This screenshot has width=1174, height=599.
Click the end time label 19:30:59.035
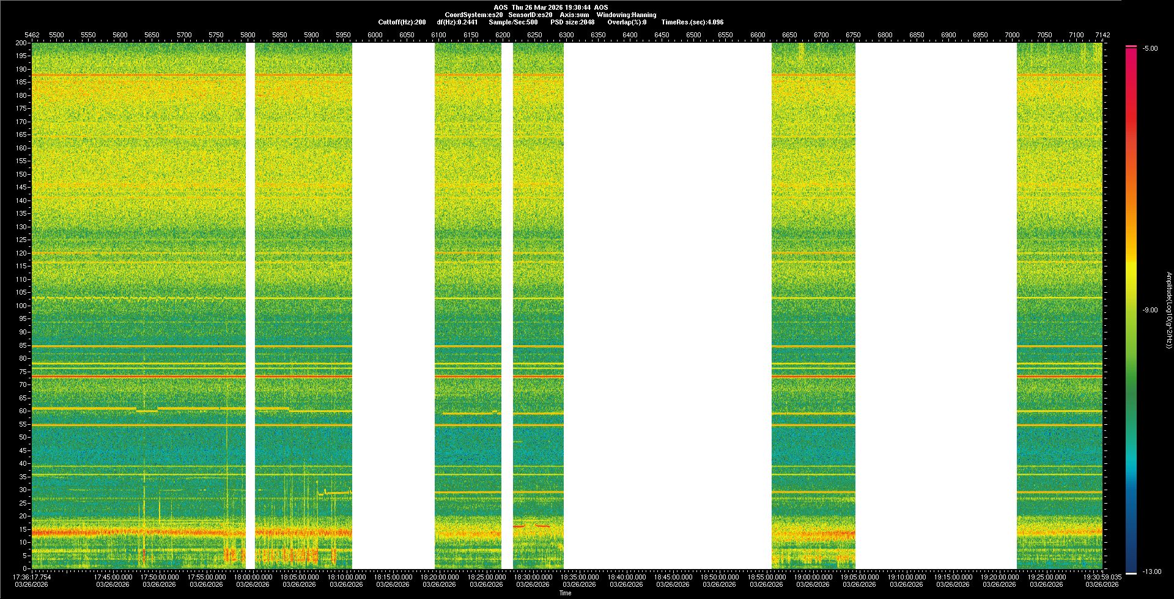pyautogui.click(x=1102, y=577)
